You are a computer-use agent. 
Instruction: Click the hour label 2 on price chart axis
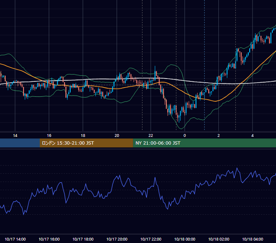tap(219, 136)
